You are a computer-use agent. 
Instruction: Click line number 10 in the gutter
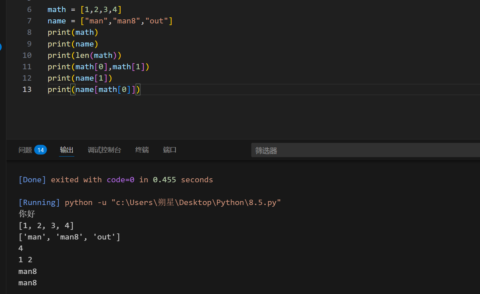pos(27,56)
